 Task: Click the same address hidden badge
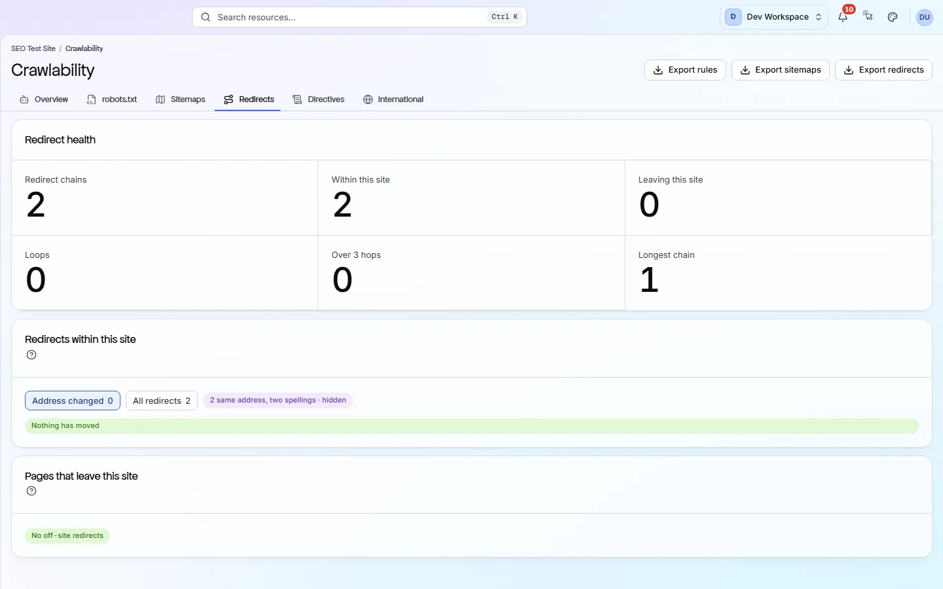(x=278, y=400)
